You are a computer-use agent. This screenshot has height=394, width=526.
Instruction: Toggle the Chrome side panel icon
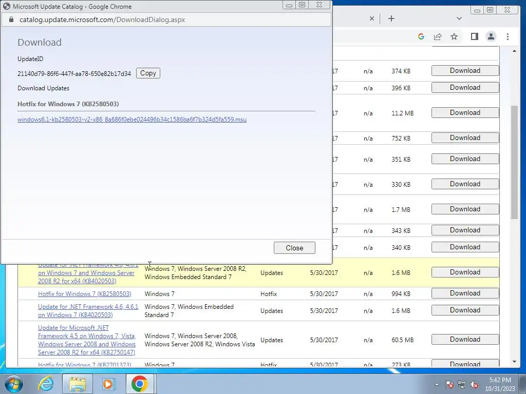click(x=474, y=36)
